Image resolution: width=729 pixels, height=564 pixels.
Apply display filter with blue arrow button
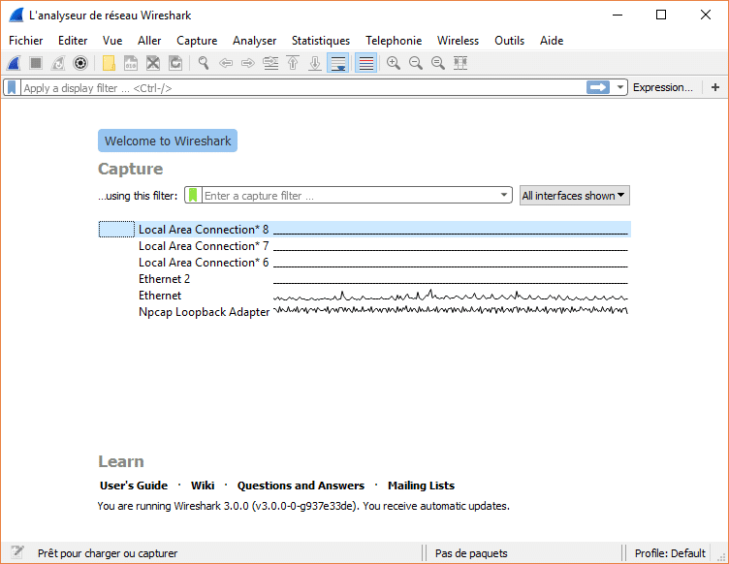coord(598,87)
